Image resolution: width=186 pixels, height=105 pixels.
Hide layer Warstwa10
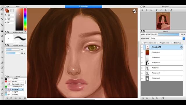pos(142,47)
